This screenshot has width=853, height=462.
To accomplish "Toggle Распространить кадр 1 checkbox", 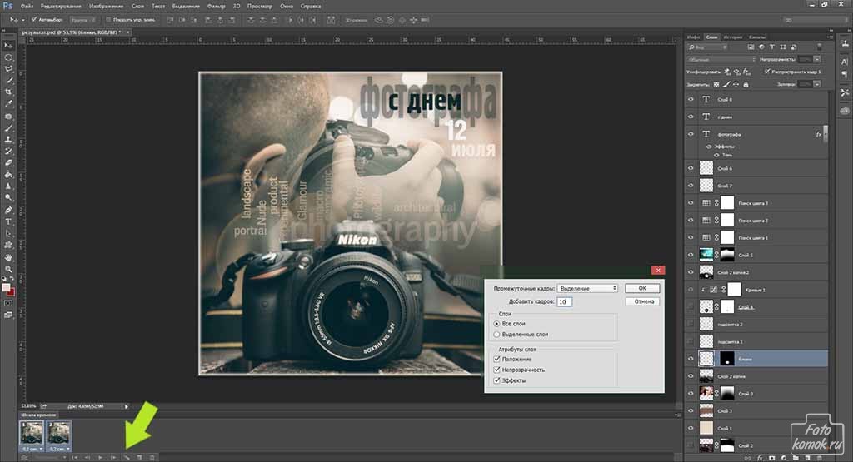I will pos(767,72).
